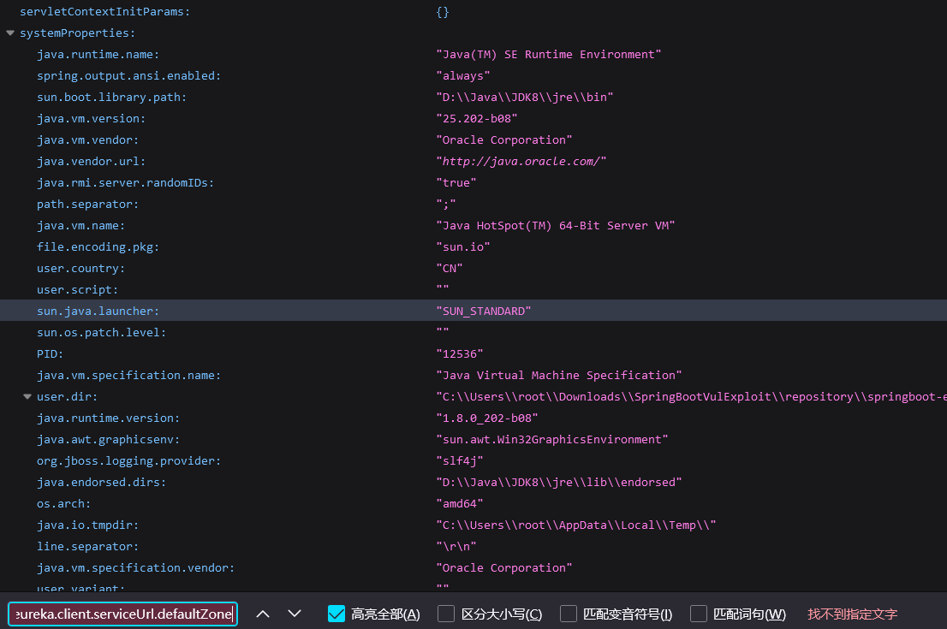Enable the 匹配词句(W) whole-words checkbox
Viewport: 947px width, 629px height.
click(x=698, y=614)
